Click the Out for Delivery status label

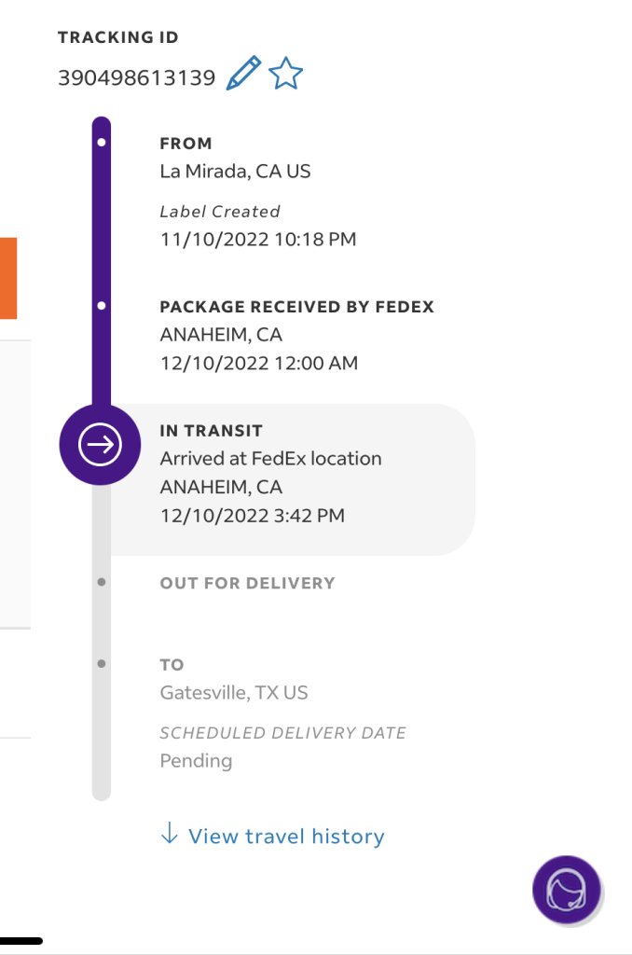click(x=247, y=584)
